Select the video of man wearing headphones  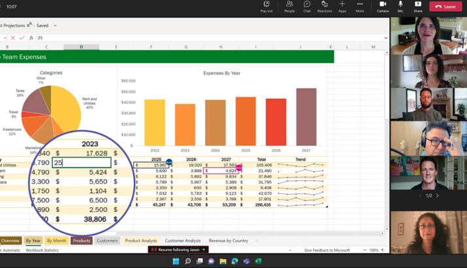pyautogui.click(x=428, y=139)
